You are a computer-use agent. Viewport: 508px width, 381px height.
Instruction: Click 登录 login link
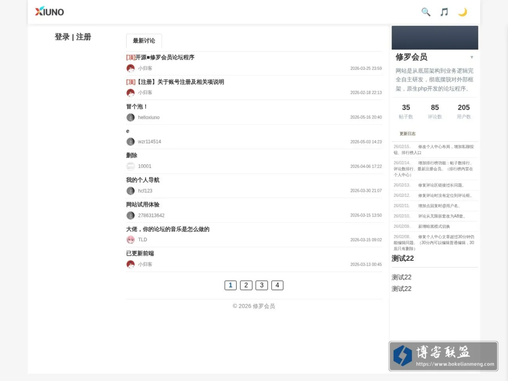click(x=62, y=37)
